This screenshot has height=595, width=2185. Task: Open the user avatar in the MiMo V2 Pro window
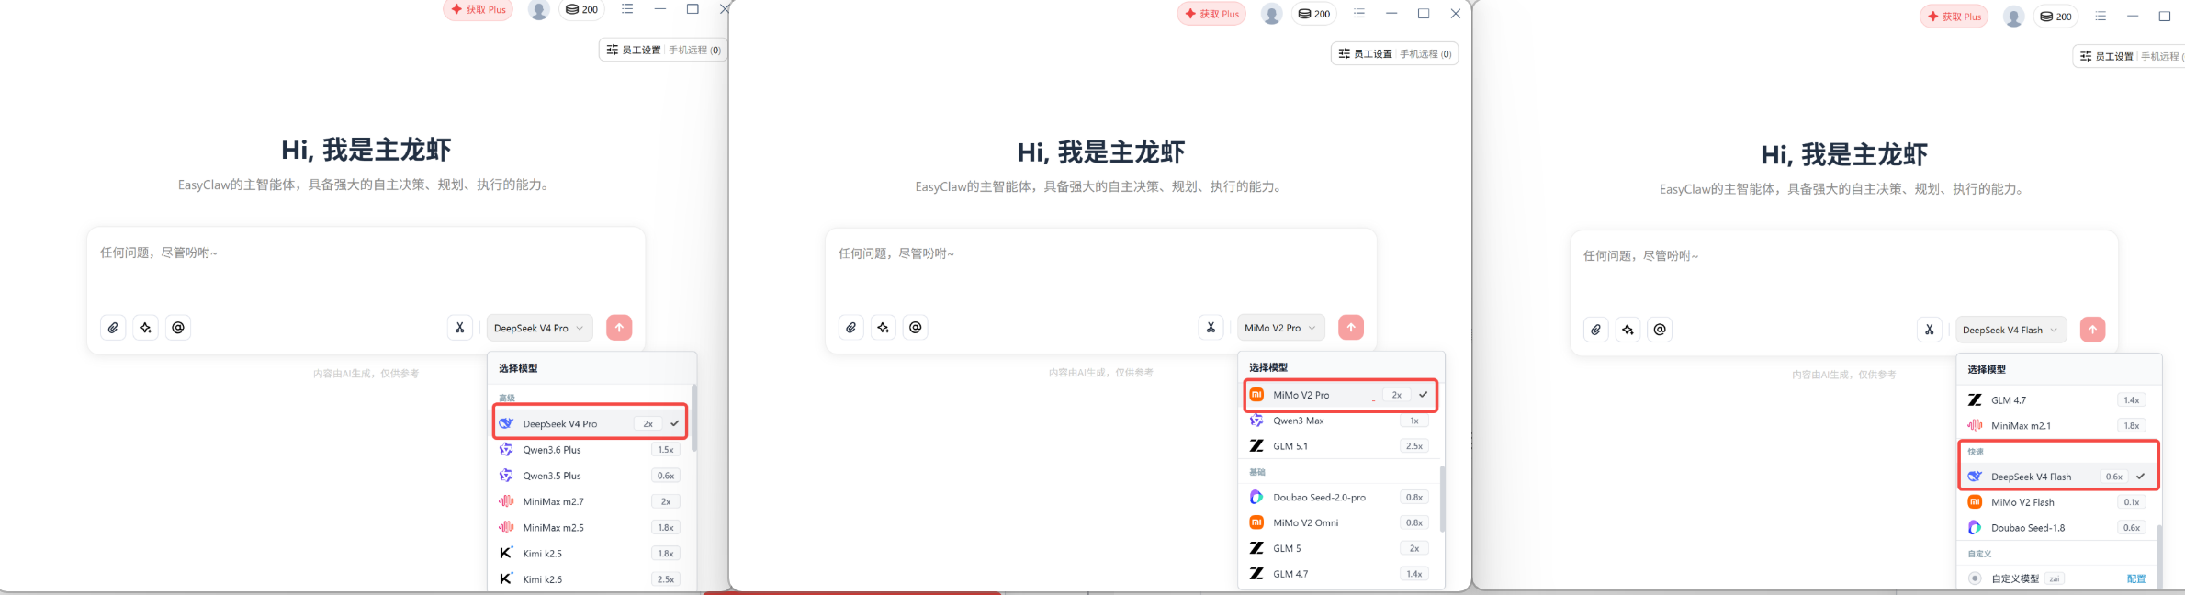point(1272,14)
